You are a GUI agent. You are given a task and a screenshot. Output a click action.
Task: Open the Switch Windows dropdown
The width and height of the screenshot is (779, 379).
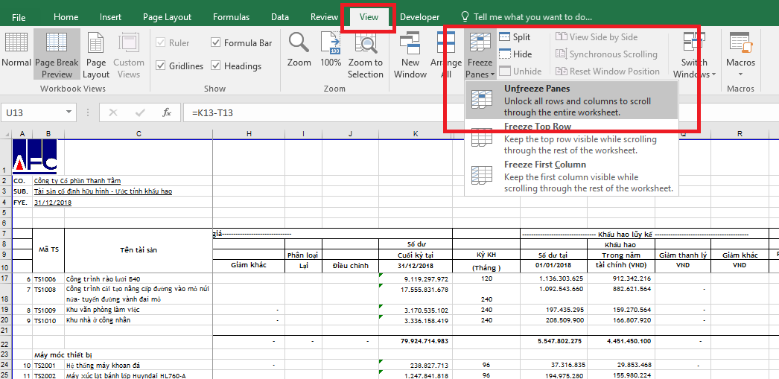point(693,56)
